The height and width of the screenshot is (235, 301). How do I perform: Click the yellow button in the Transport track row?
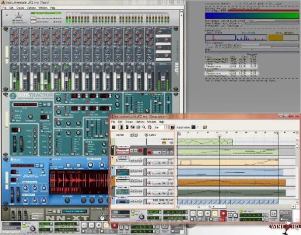[x=164, y=142]
